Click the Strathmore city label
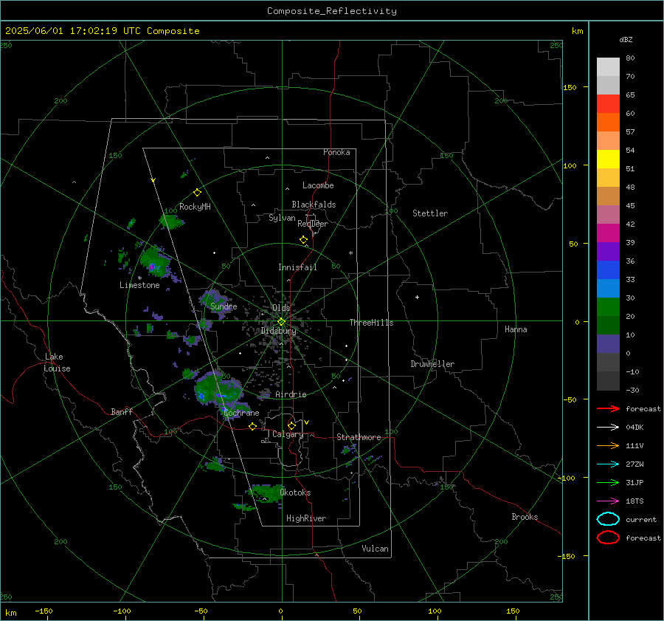664x621 pixels. (x=359, y=437)
